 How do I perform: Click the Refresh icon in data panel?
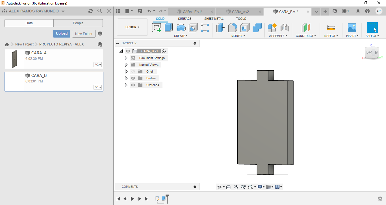tap(90, 11)
